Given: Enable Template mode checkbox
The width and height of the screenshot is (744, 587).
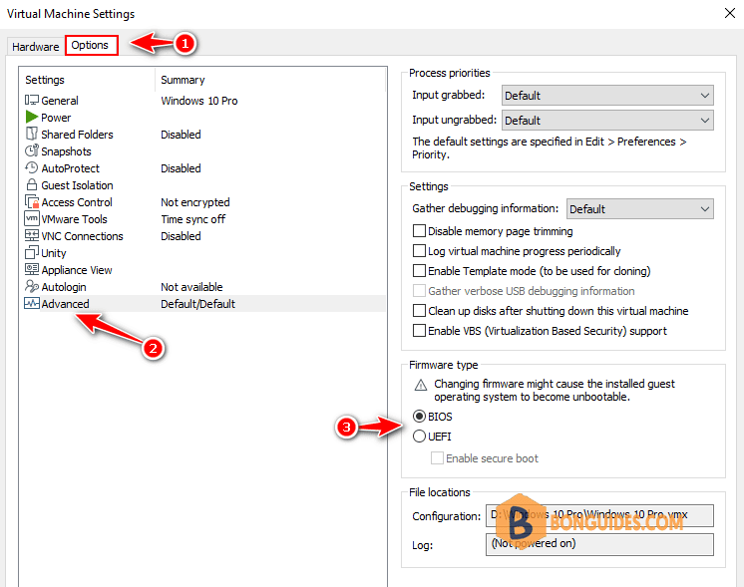Looking at the screenshot, I should pos(419,271).
